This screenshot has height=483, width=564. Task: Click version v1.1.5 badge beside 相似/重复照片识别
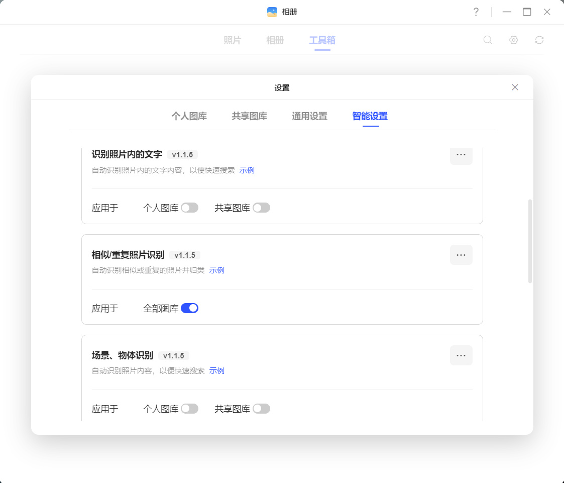(x=185, y=255)
